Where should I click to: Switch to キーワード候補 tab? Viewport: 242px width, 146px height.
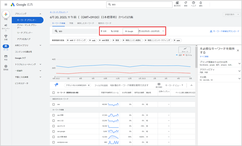pos(58,23)
